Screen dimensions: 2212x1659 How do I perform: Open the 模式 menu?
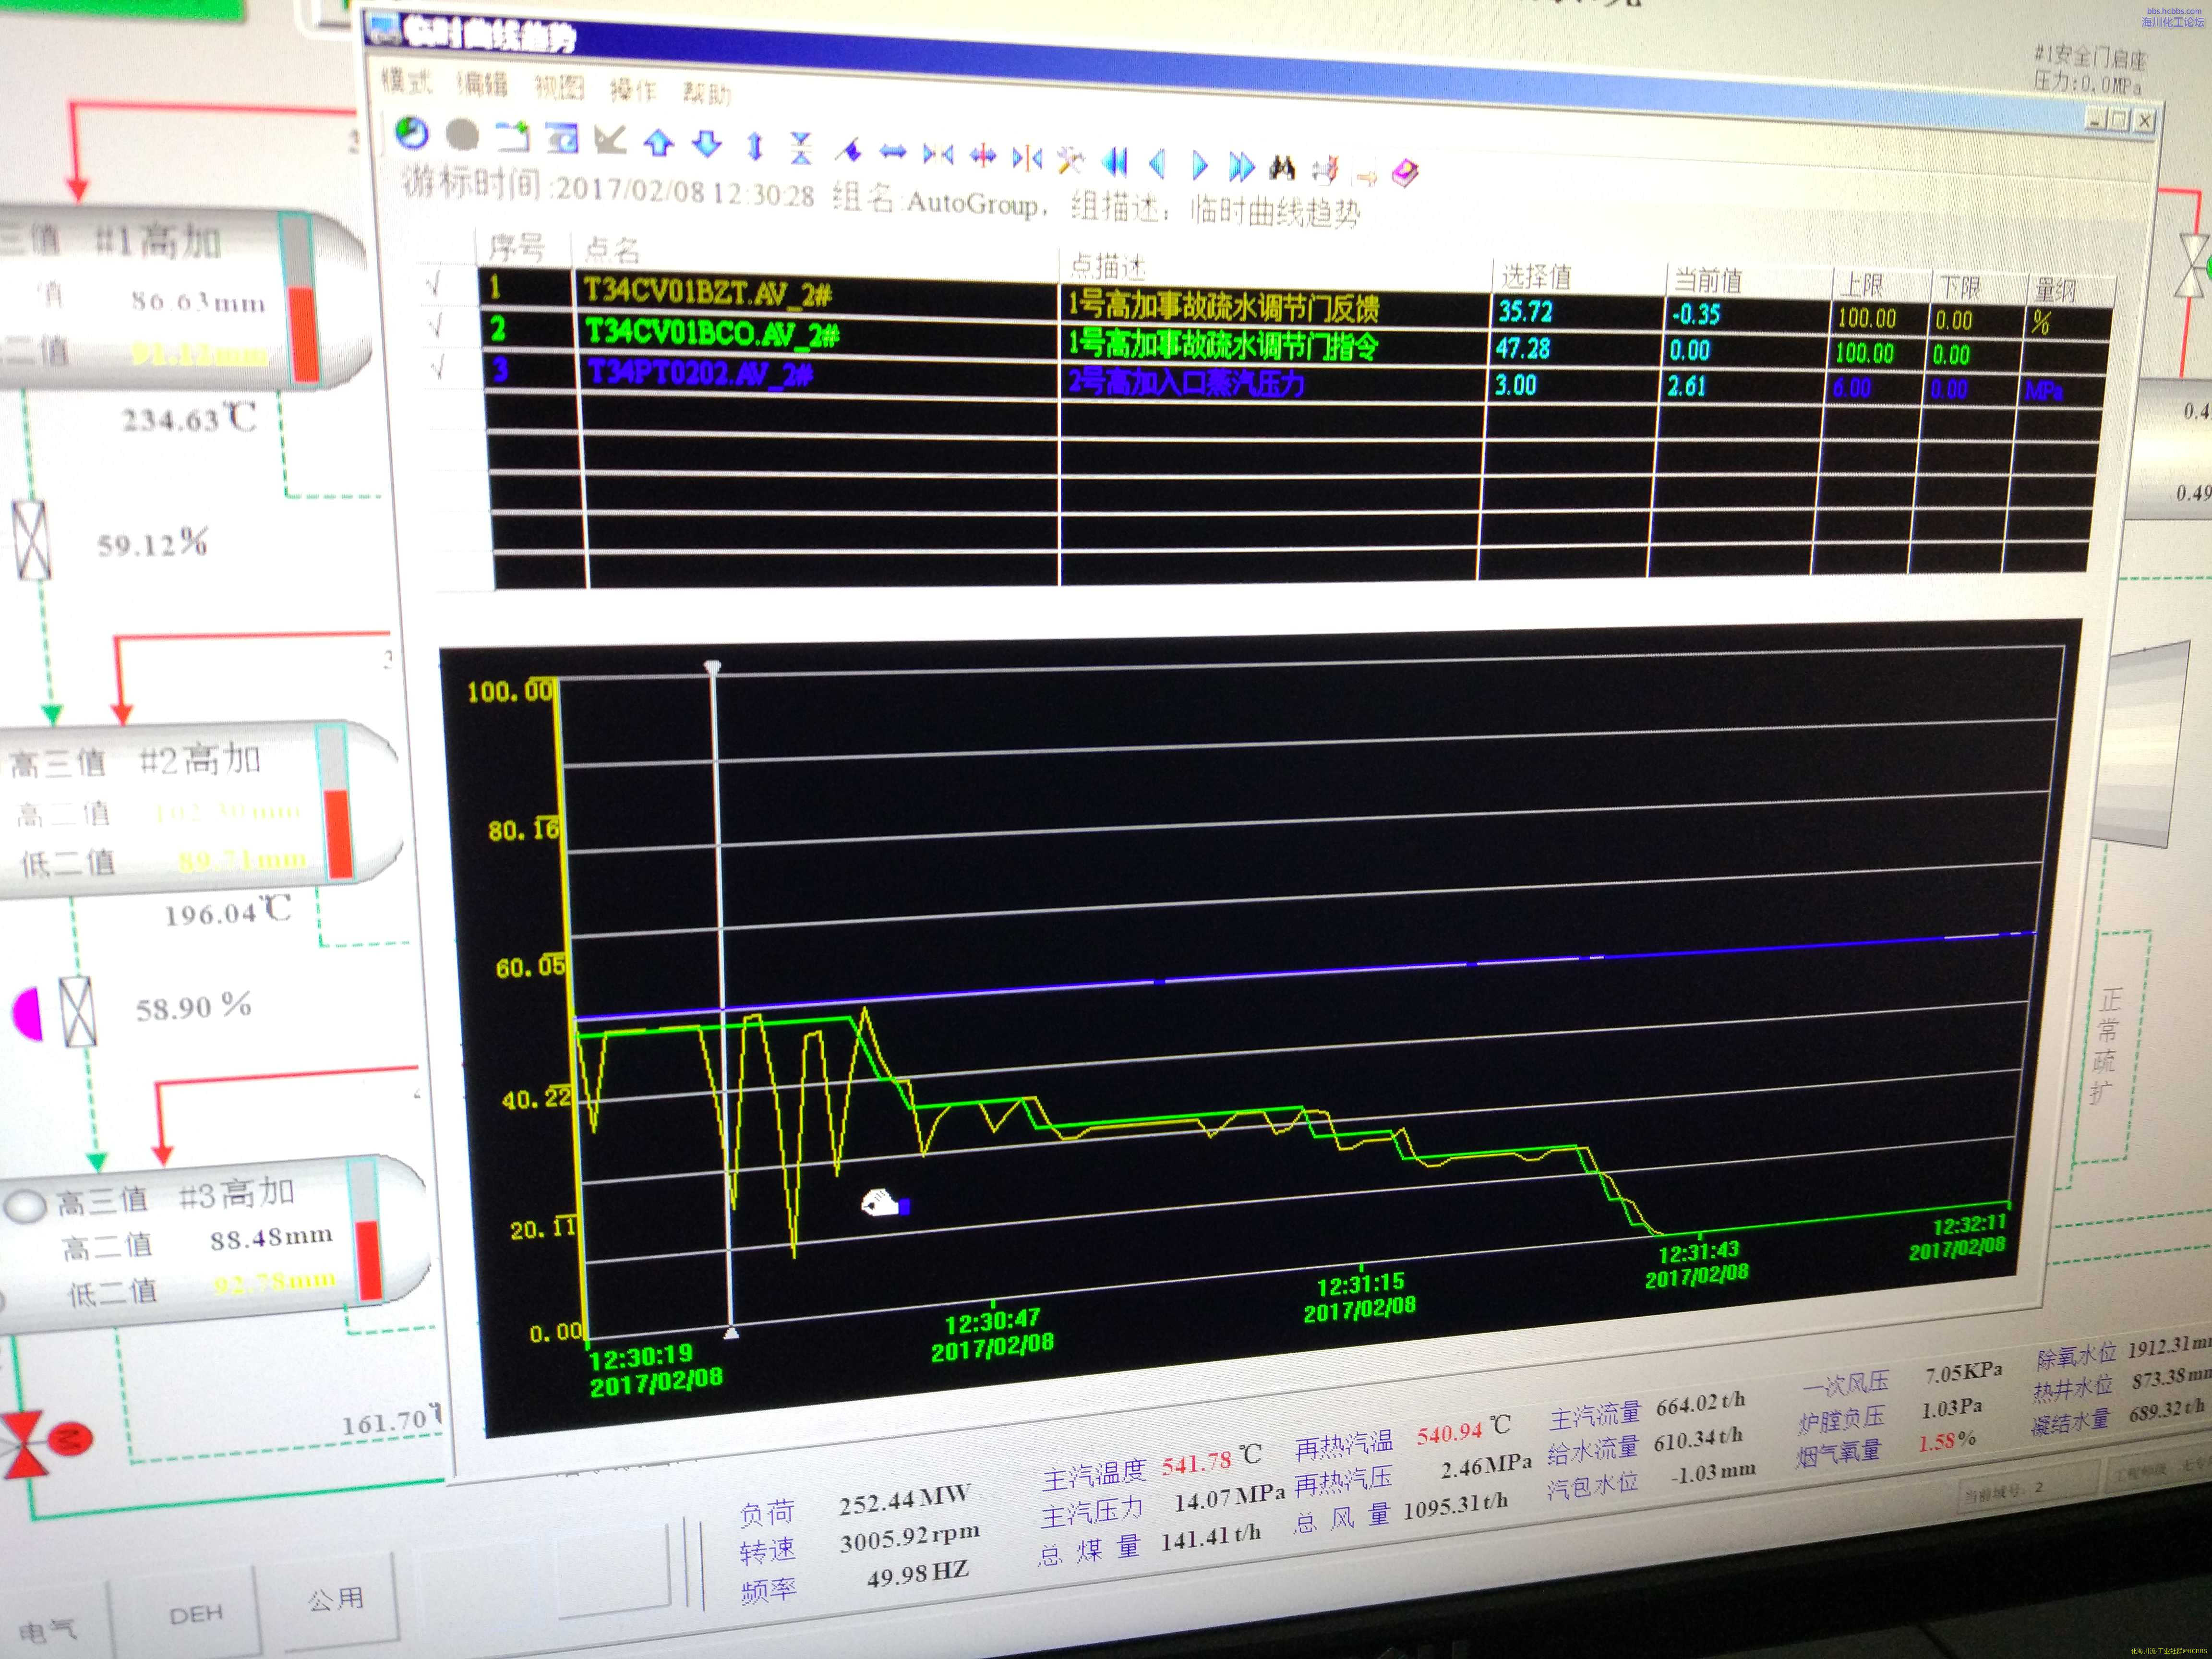pyautogui.click(x=407, y=80)
